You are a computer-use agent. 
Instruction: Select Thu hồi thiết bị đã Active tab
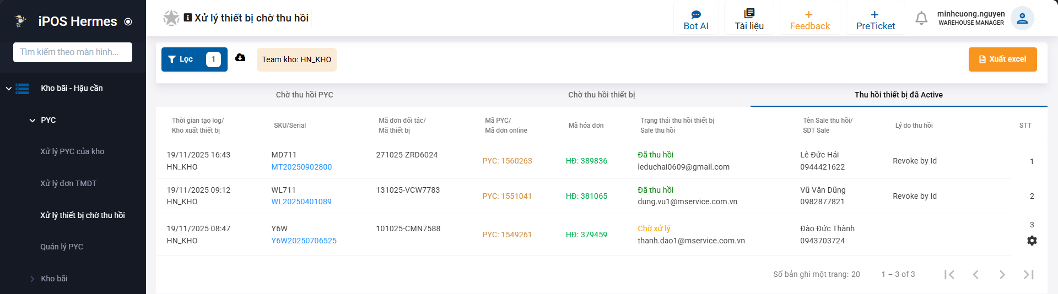pyautogui.click(x=898, y=95)
